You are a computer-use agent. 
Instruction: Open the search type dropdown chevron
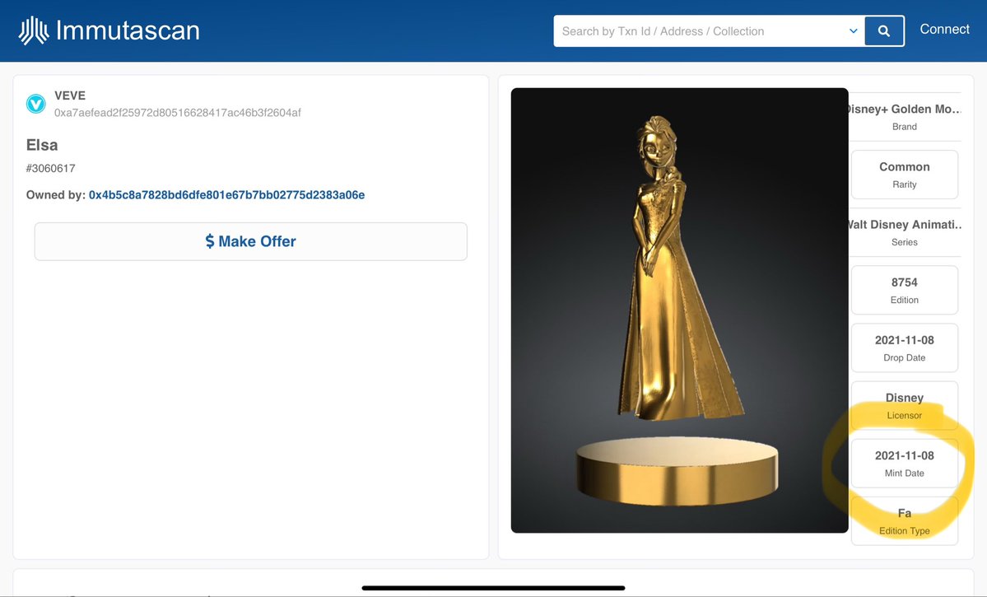pos(853,30)
